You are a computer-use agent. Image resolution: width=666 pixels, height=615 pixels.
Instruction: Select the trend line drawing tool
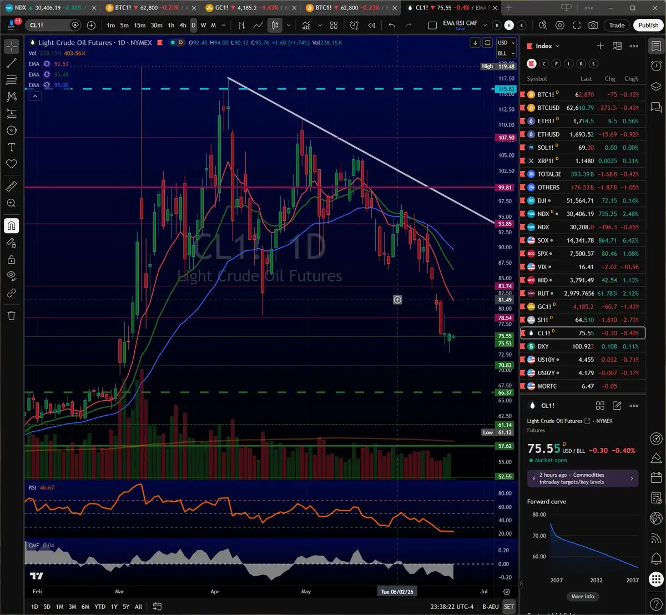click(x=11, y=63)
